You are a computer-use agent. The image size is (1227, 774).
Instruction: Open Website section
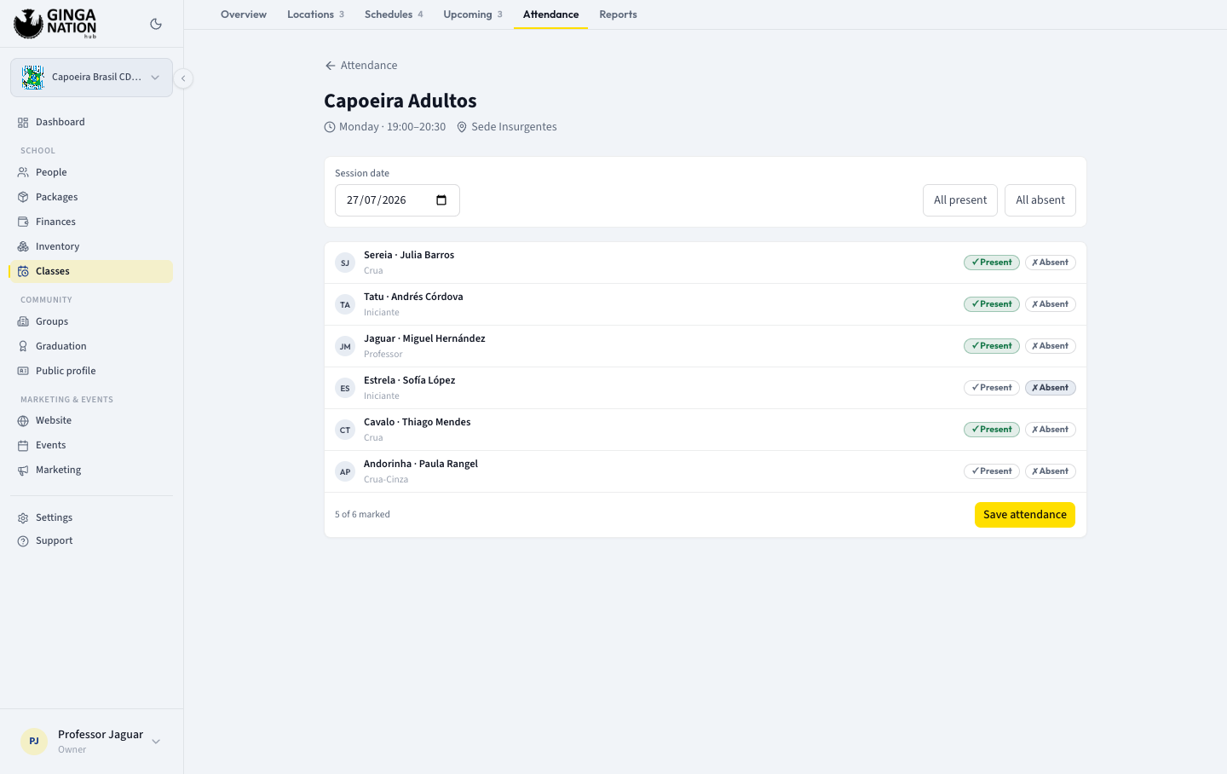point(91,420)
